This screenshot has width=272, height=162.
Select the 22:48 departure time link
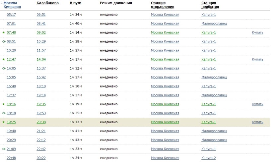(x=11, y=158)
